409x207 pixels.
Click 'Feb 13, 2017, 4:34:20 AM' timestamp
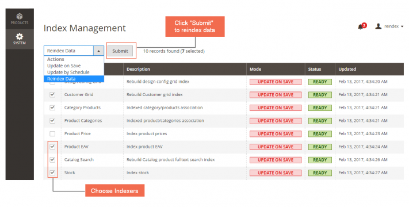[x=363, y=82]
